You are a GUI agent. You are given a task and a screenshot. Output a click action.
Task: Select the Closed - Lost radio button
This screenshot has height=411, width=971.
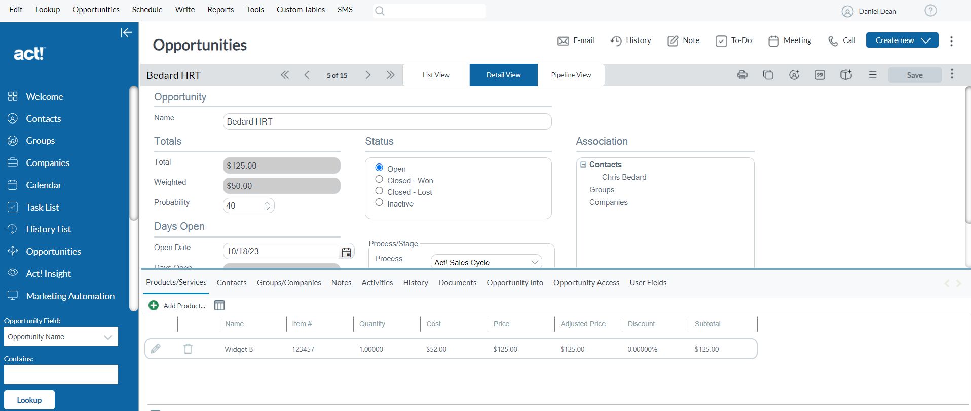379,191
